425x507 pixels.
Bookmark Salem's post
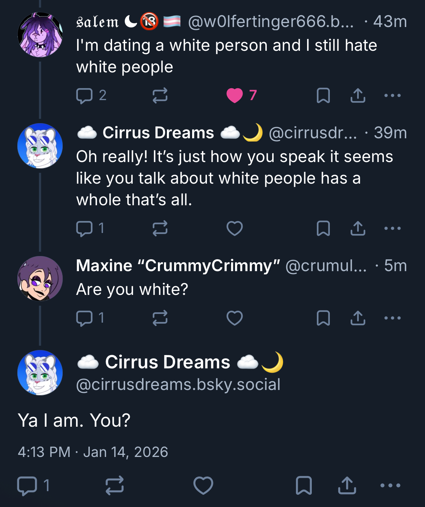coord(323,96)
